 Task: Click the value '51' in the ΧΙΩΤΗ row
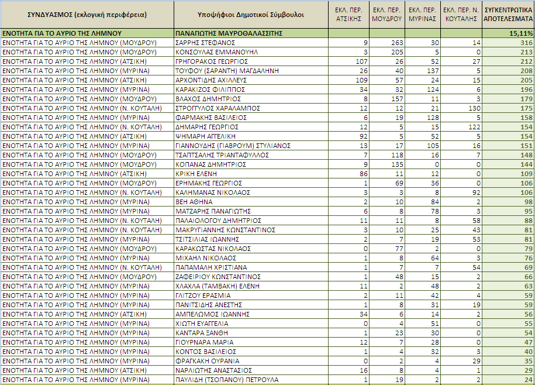tap(435, 323)
